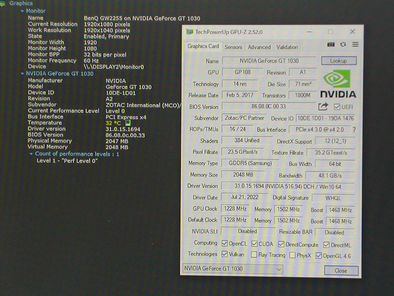Select 'Level 1 - Perf Level 0' row

tap(67, 160)
